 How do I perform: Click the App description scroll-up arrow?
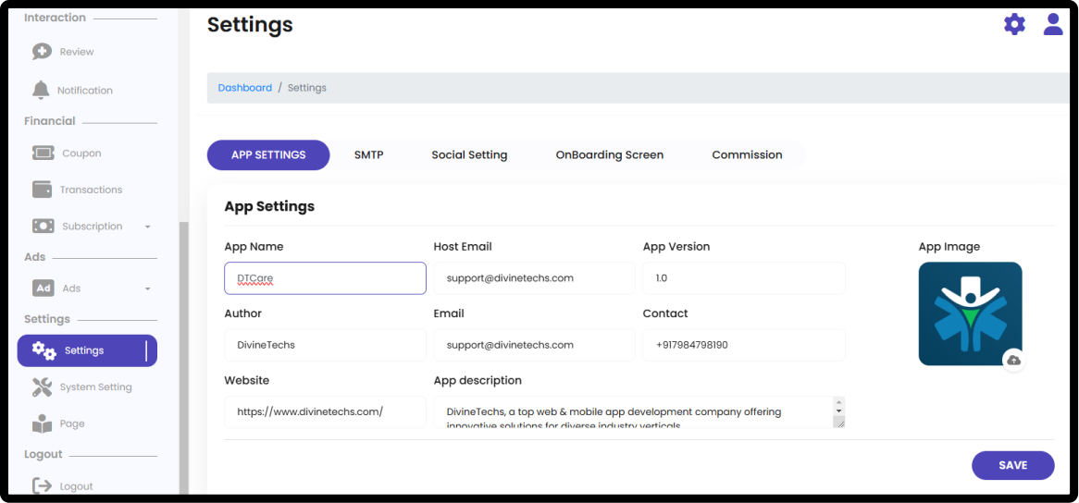[838, 401]
